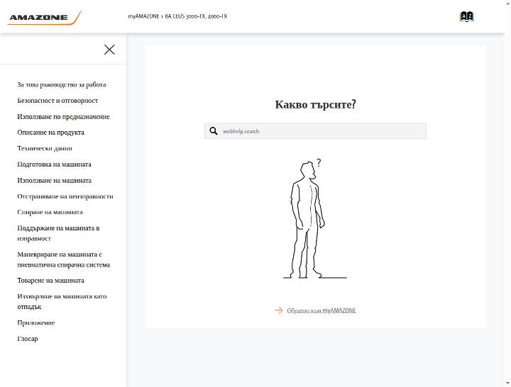511x387 pixels.
Task: Go to Товарене на машината
Action: click(x=50, y=281)
